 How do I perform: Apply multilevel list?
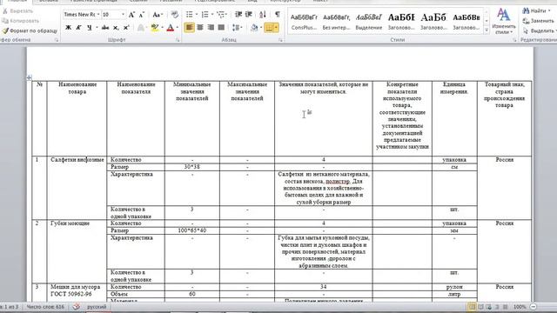220,15
